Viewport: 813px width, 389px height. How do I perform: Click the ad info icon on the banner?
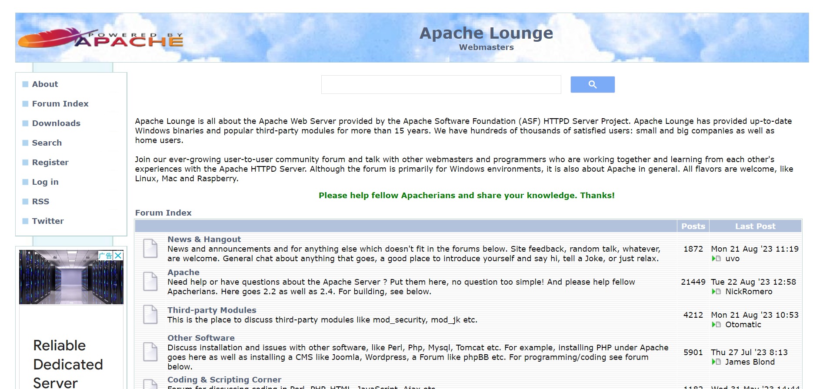pyautogui.click(x=106, y=256)
